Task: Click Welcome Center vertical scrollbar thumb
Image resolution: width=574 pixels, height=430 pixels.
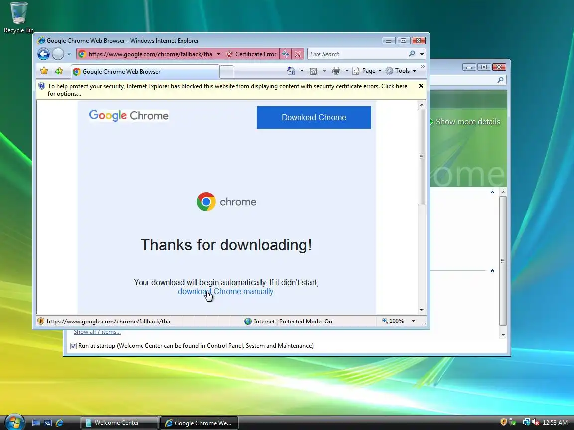Action: point(503,261)
